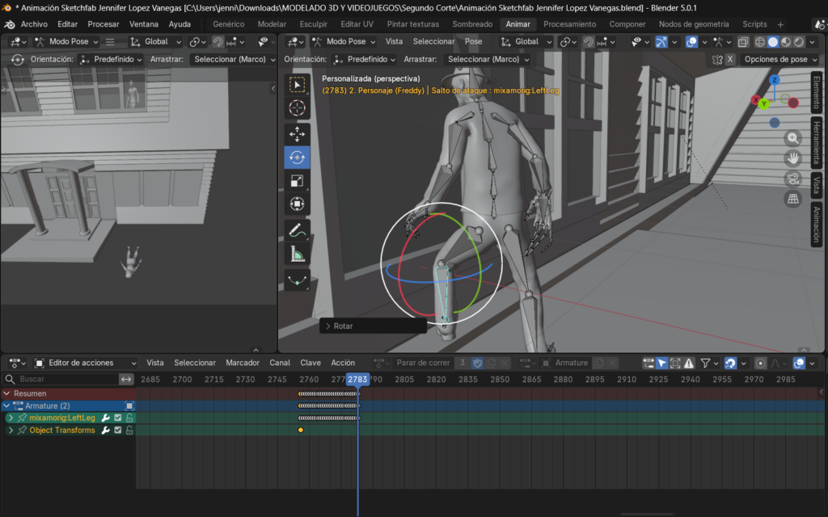Uncheck mute checkbox on mixamorig:LeftLeg channel

coord(118,418)
